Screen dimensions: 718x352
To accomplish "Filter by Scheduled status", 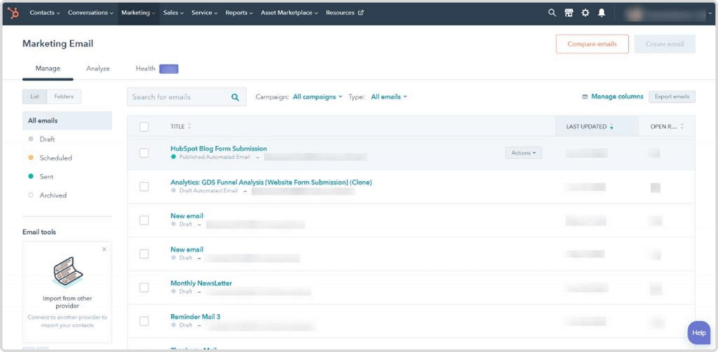I will 55,157.
